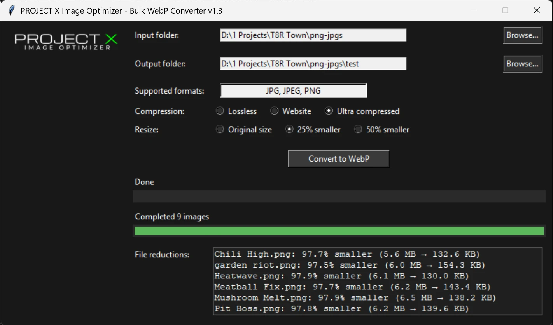
Task: Browse for an output folder
Action: coord(522,64)
